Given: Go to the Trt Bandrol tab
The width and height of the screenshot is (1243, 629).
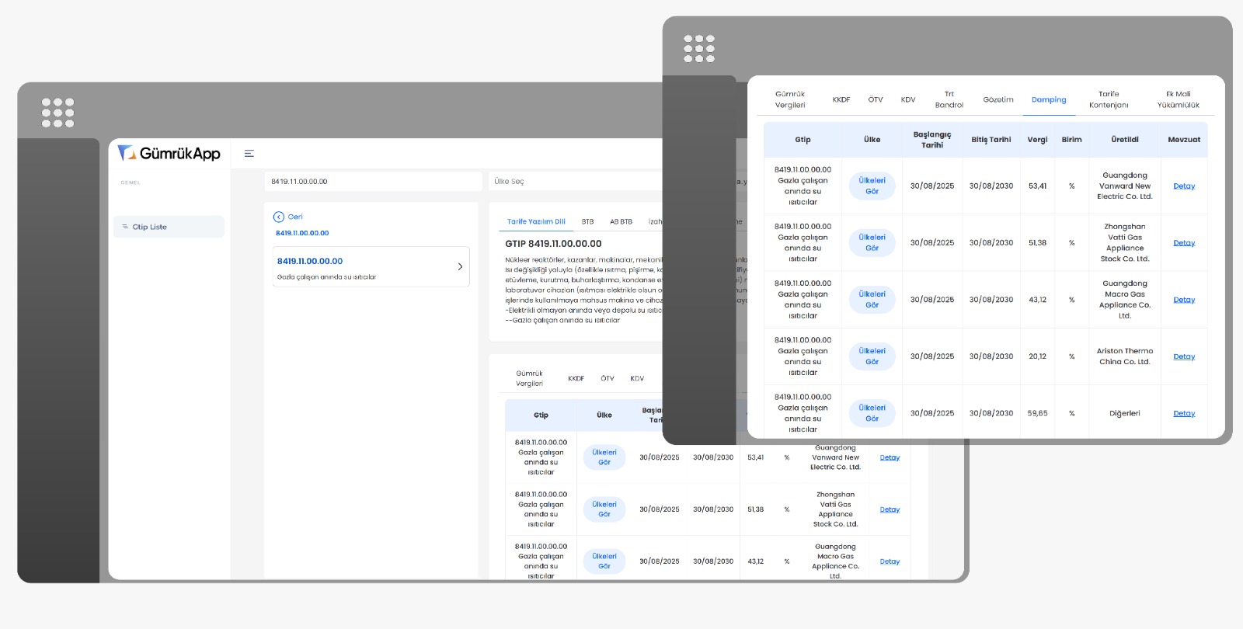Looking at the screenshot, I should tap(949, 99).
